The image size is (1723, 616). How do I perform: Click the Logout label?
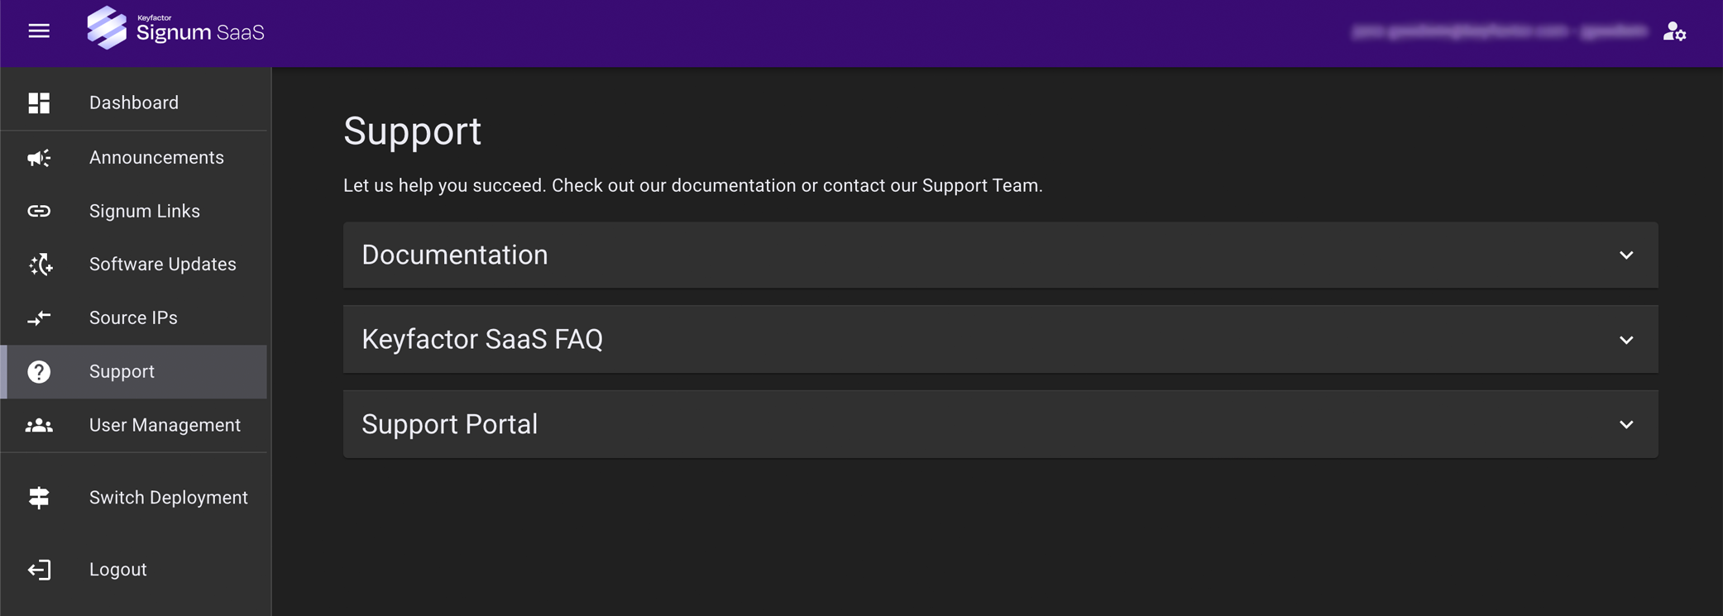(x=117, y=570)
